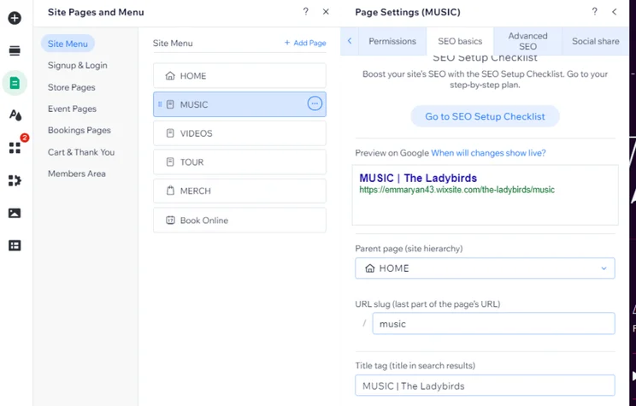Click the Book Online calendar icon
This screenshot has width=636, height=406.
pyautogui.click(x=170, y=221)
